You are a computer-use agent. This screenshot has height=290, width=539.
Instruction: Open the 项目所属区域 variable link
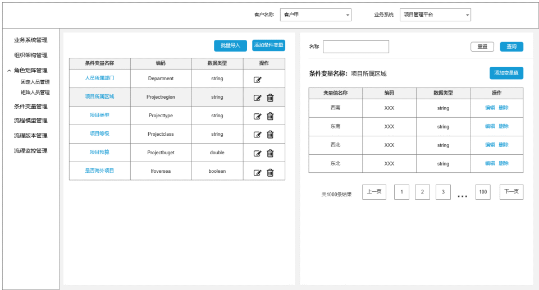[x=100, y=96]
